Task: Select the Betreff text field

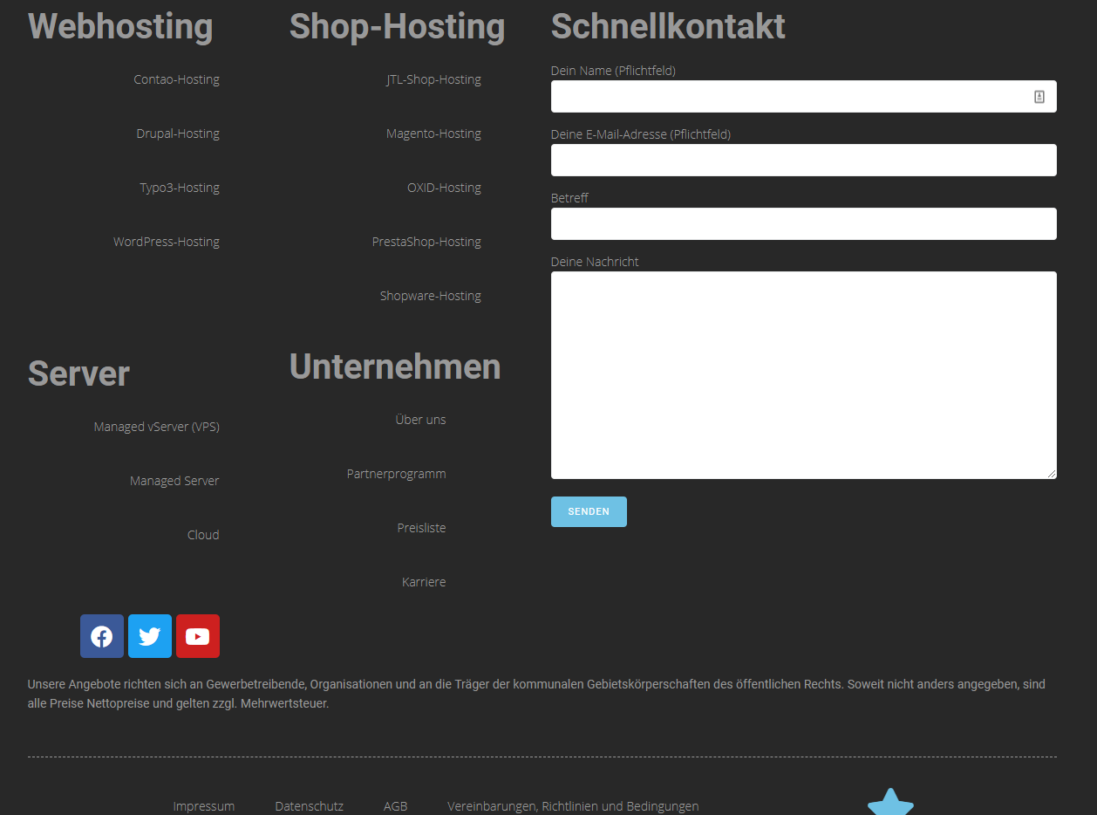Action: point(803,224)
